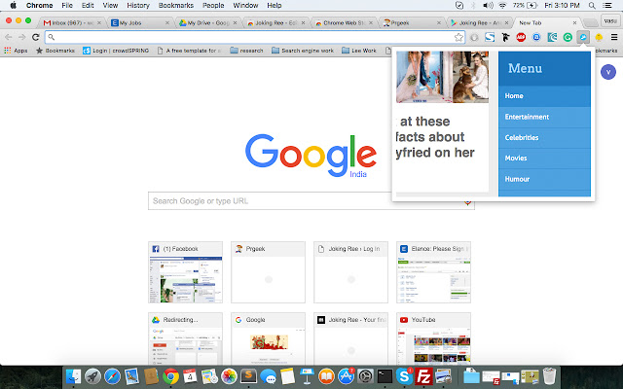Click the ninja figure extension icon
The width and height of the screenshot is (623, 389).
505,37
